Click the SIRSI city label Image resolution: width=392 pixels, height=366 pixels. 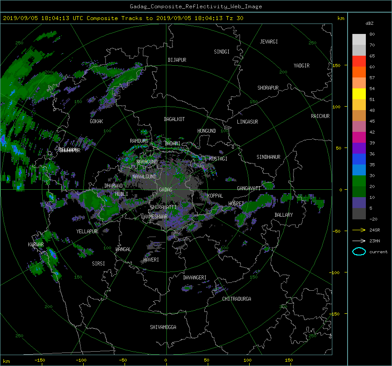click(98, 264)
